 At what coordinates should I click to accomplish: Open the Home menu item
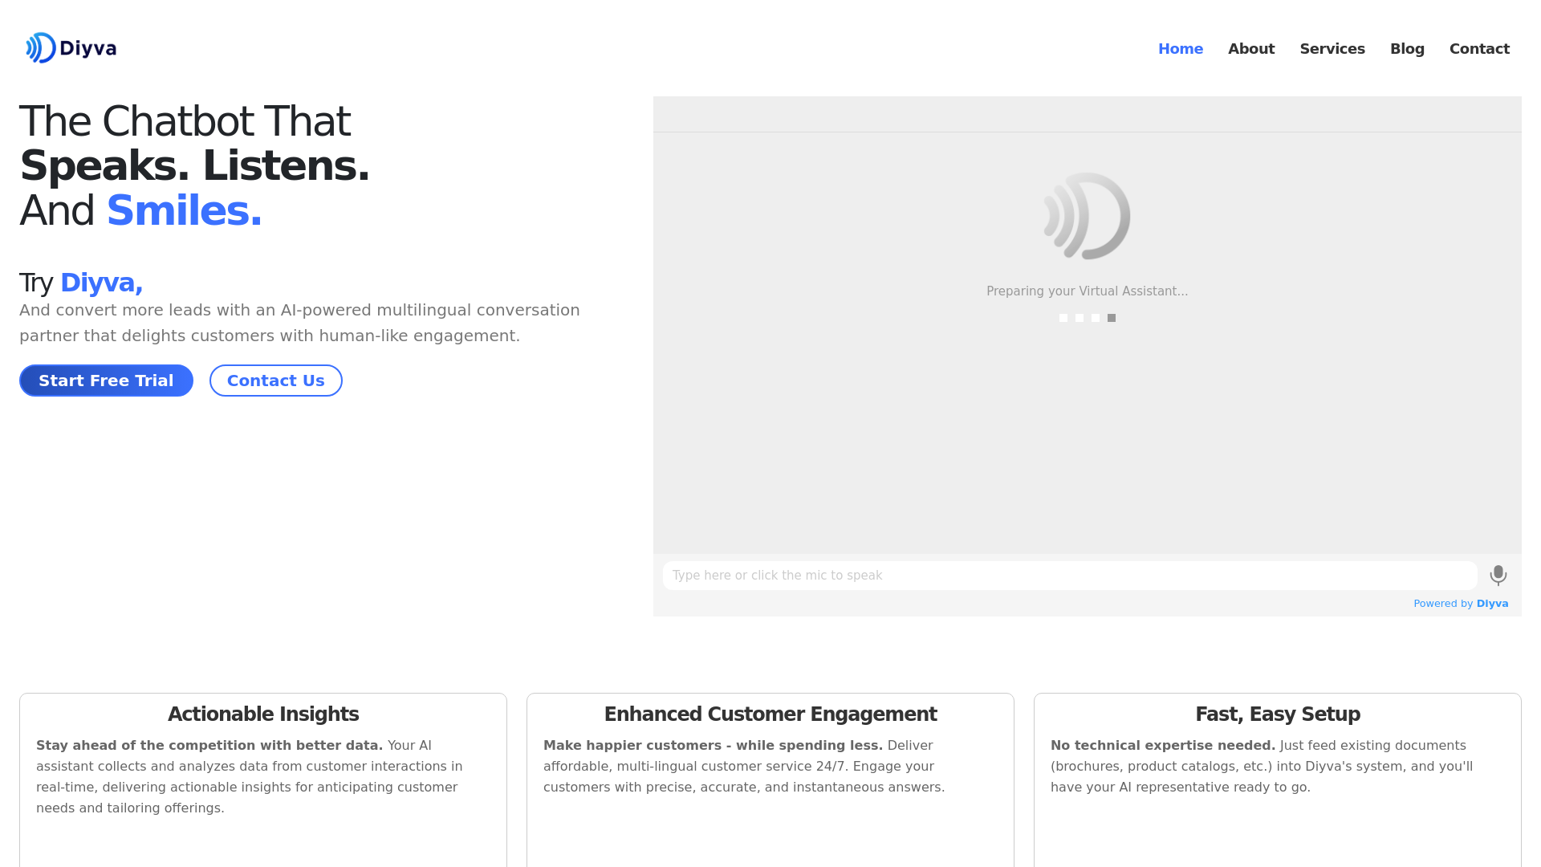[1180, 49]
